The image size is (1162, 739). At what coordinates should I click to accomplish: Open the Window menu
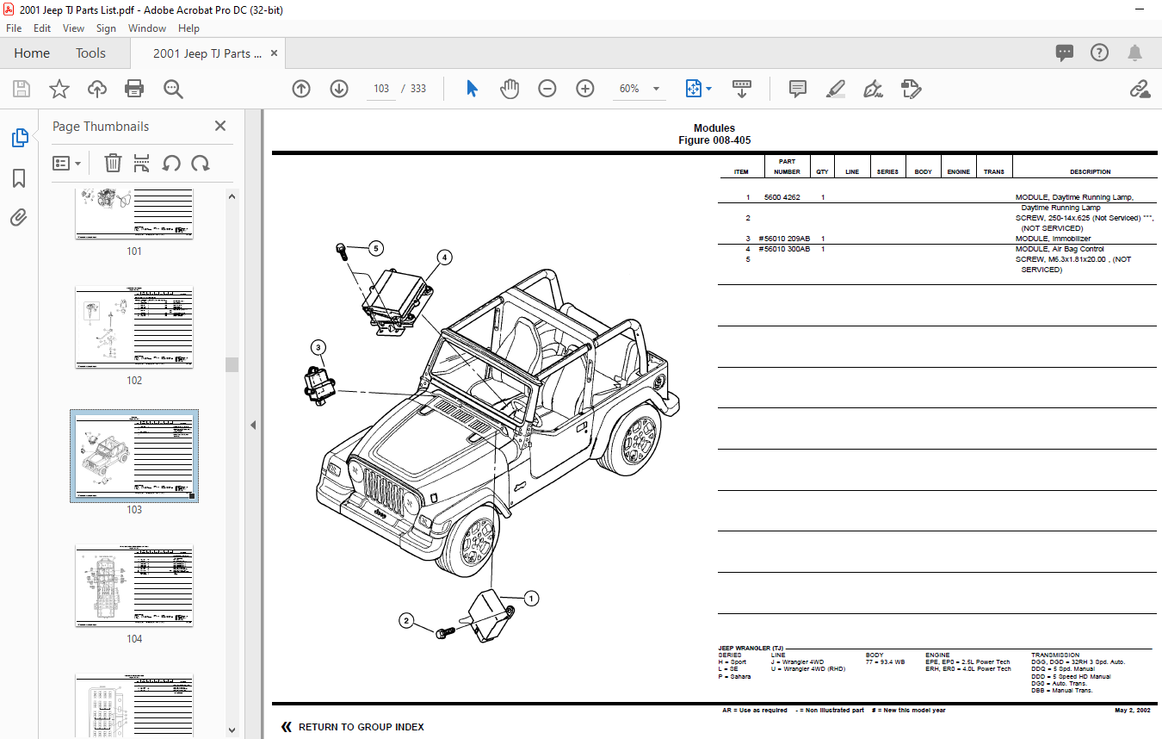click(147, 28)
